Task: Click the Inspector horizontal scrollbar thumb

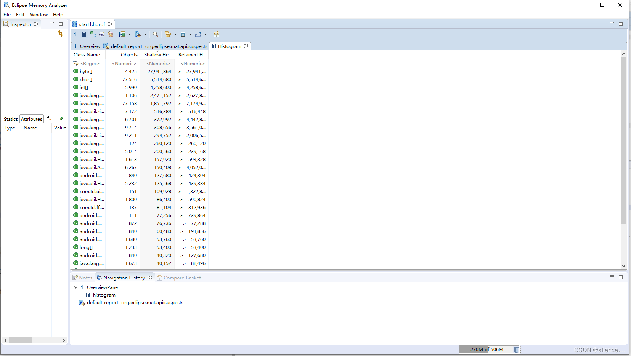Action: click(21, 340)
